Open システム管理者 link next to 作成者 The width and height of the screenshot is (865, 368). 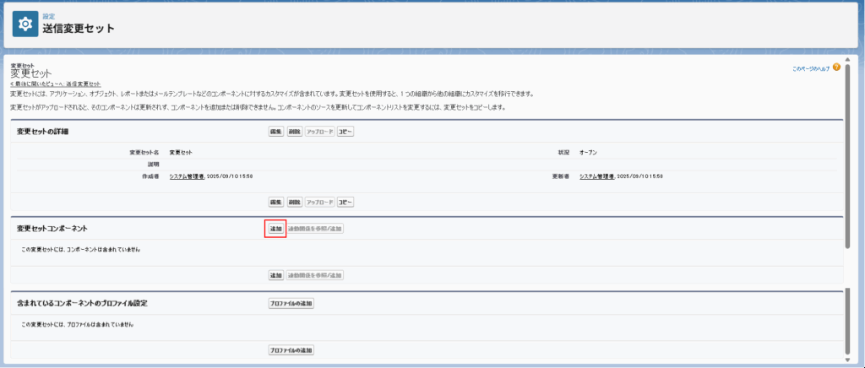(187, 176)
